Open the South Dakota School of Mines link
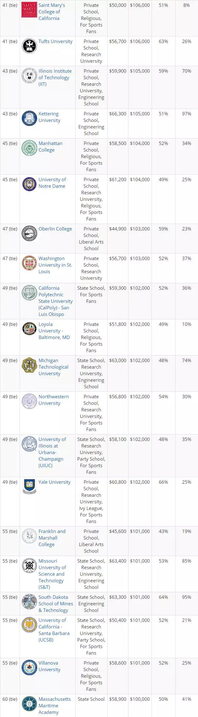The image size is (198, 717). (56, 603)
